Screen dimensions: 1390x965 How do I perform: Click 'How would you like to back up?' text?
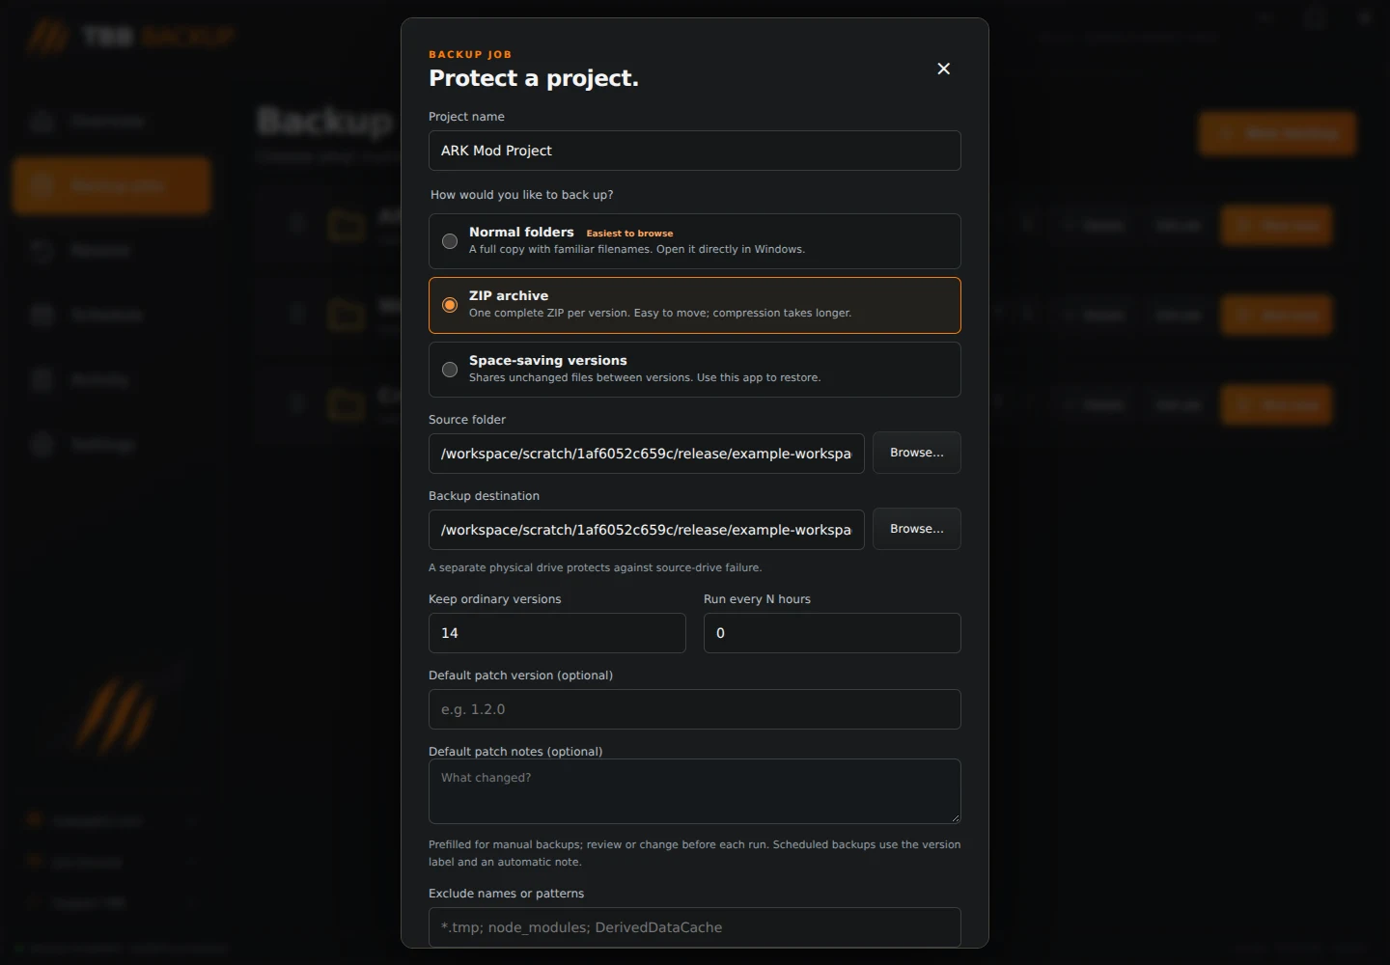point(521,195)
